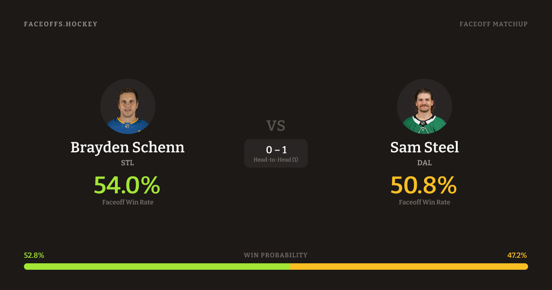This screenshot has height=290, width=552.
Task: Click the STL team abbreviation
Action: click(x=127, y=163)
